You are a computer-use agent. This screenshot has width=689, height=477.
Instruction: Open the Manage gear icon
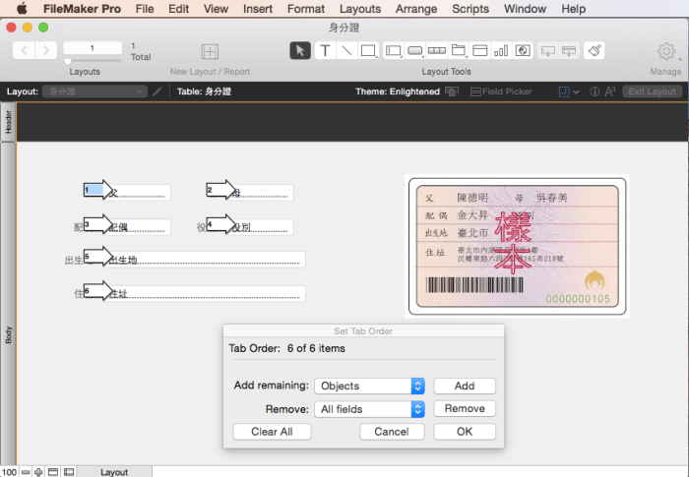pos(666,51)
